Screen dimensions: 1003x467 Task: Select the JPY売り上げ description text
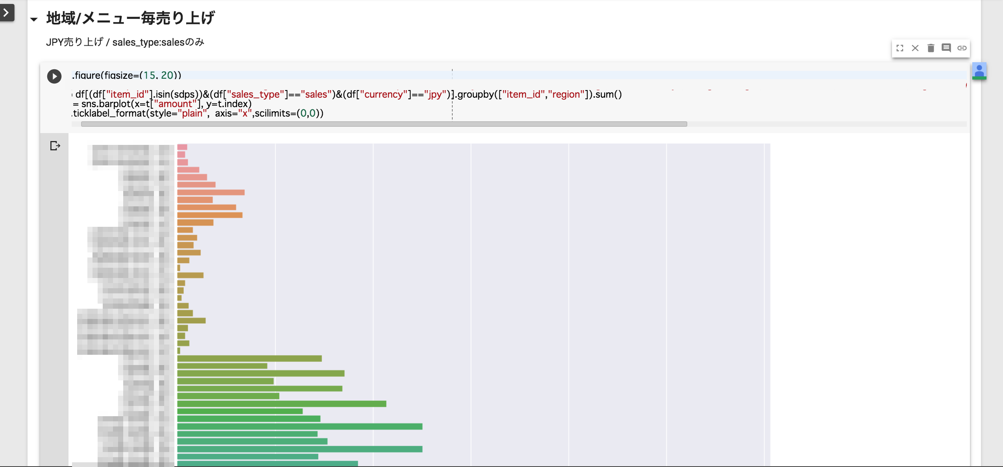tap(126, 42)
